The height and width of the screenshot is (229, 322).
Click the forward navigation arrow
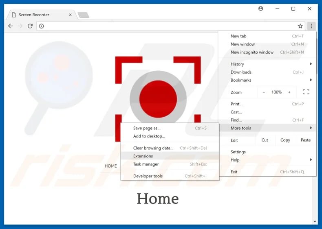[20, 26]
